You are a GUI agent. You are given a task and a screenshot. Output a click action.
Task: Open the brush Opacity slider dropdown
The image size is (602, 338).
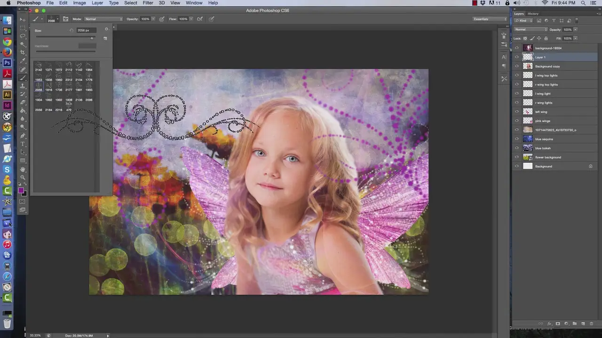[153, 19]
